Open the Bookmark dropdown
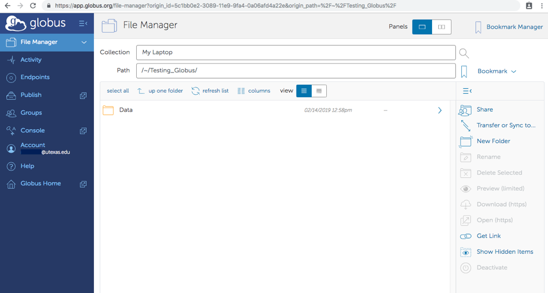Image resolution: width=548 pixels, height=293 pixels. [497, 71]
